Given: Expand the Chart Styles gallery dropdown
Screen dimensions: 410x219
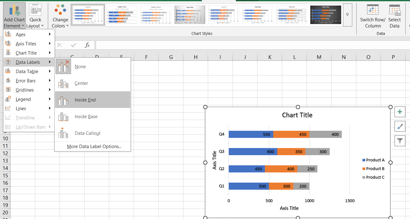Looking at the screenshot, I should pos(347,14).
